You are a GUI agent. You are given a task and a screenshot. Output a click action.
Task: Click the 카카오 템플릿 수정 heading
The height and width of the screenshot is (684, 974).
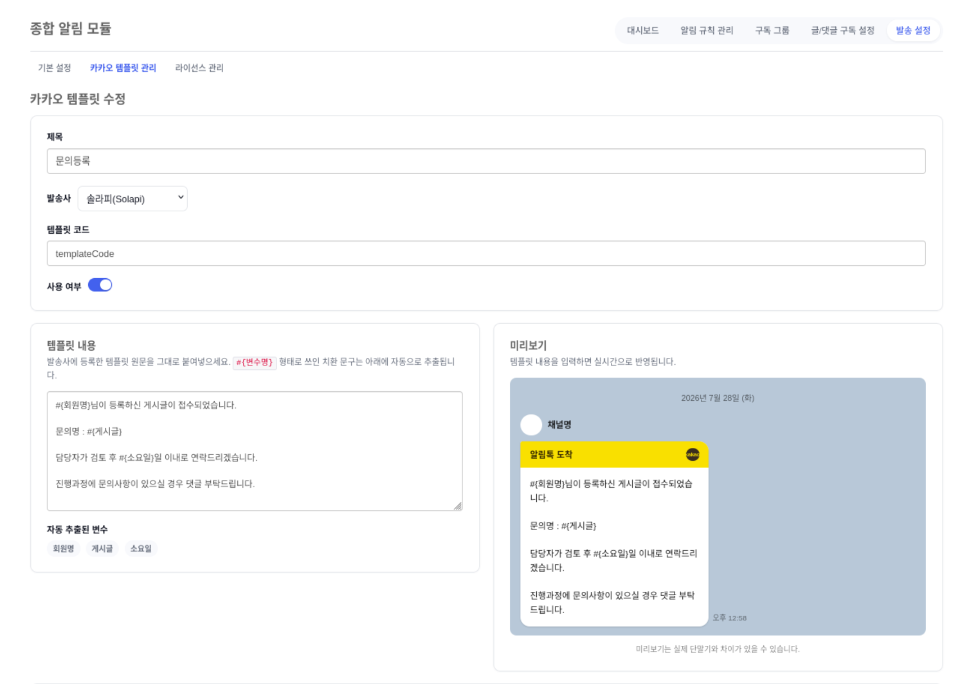(x=78, y=99)
